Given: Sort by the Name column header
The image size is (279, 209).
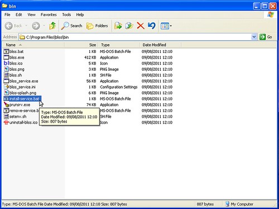Looking at the screenshot, I should pos(33,45).
